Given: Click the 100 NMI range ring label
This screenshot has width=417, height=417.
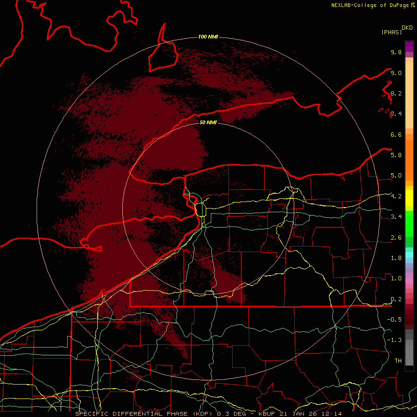Looking at the screenshot, I should (208, 37).
